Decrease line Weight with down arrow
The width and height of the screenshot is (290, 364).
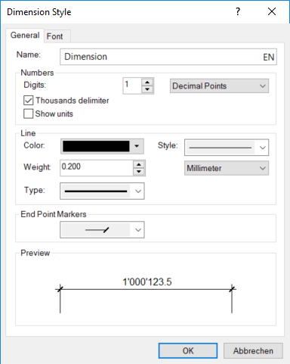pyautogui.click(x=139, y=172)
